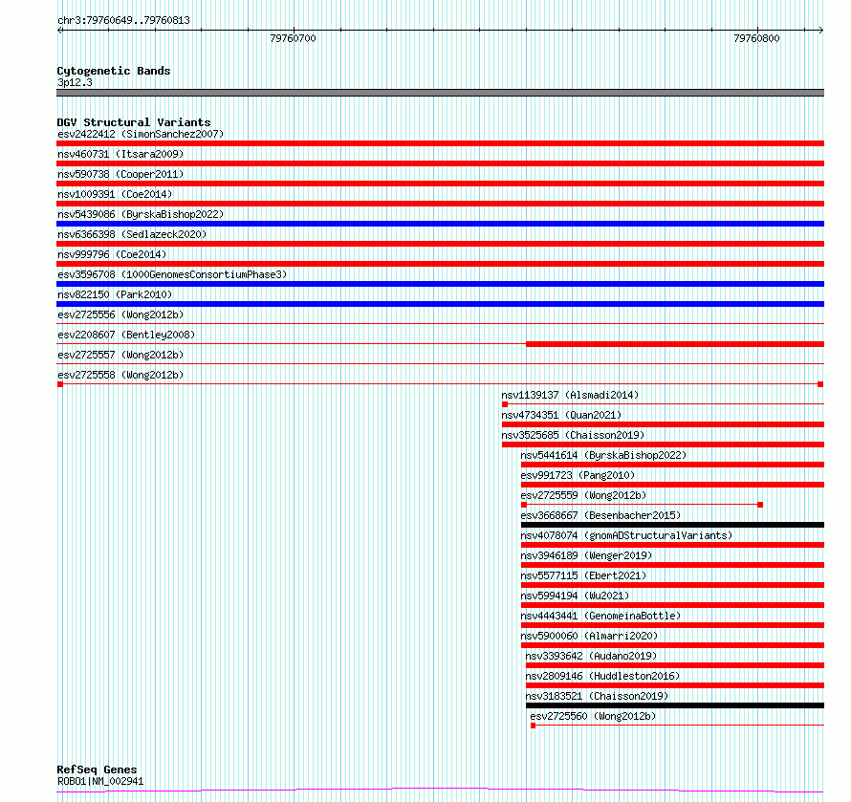Click ruler position 79760700
Image resolution: width=851 pixels, height=802 pixels.
pyautogui.click(x=294, y=38)
